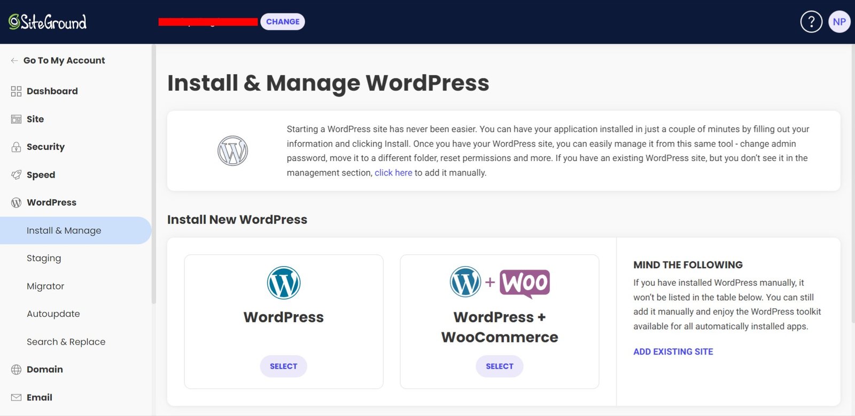Click the Speed rocket icon
The width and height of the screenshot is (855, 416).
click(16, 175)
